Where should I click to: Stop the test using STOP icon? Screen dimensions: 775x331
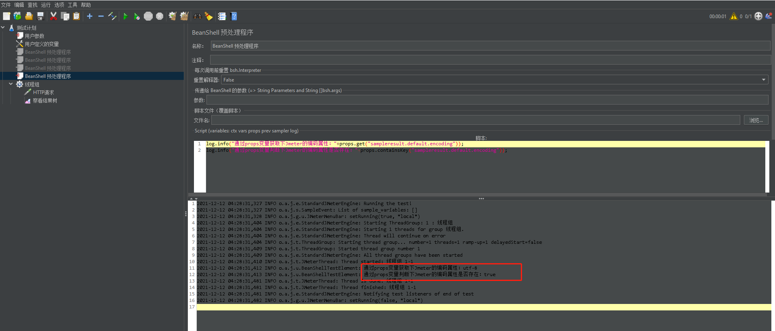coord(148,16)
